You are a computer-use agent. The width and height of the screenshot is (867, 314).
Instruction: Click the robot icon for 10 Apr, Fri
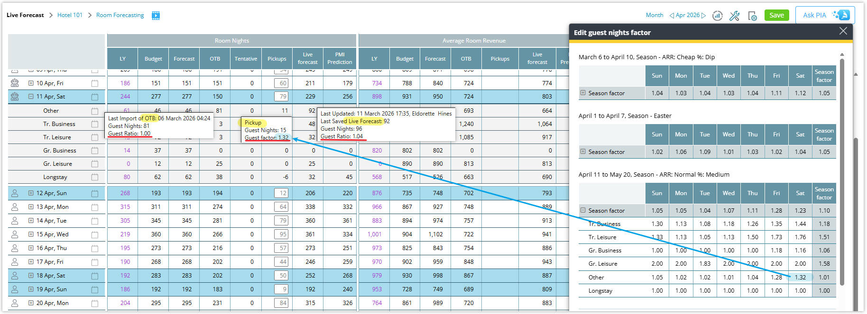point(15,83)
